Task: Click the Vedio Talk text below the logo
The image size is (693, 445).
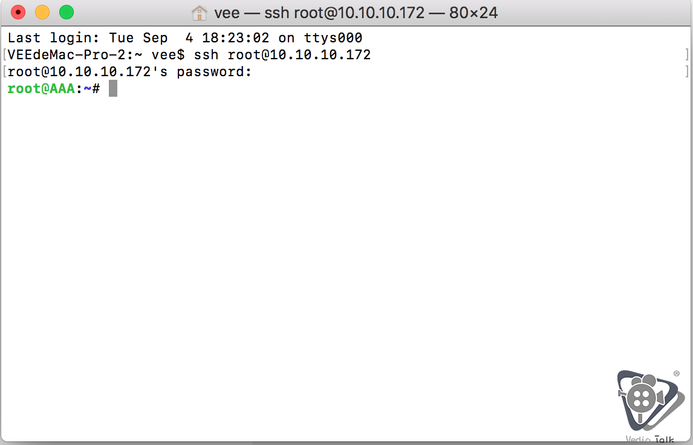Action: tap(649, 439)
